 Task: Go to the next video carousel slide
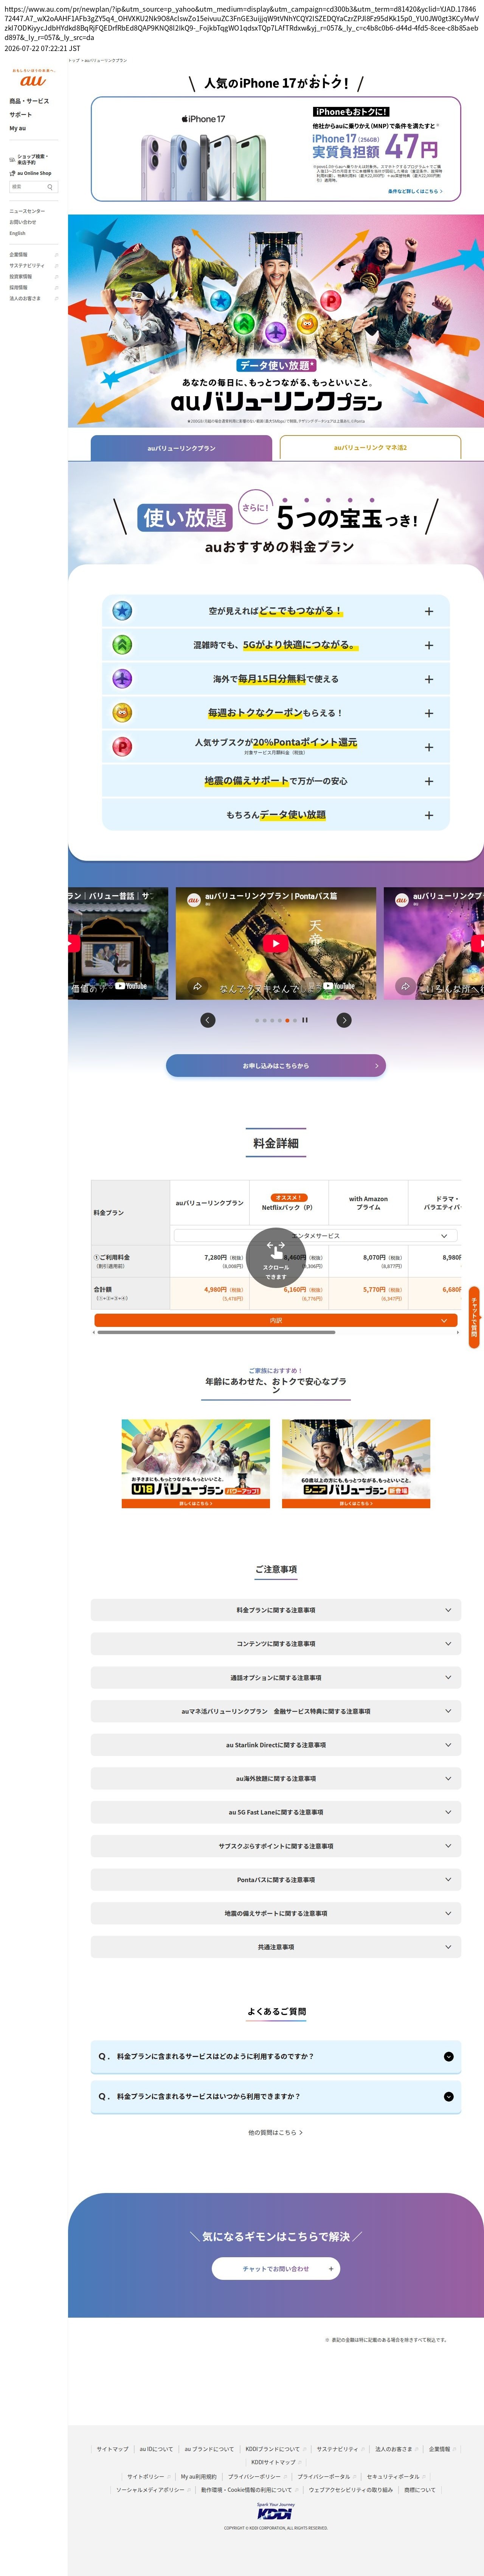click(344, 1020)
